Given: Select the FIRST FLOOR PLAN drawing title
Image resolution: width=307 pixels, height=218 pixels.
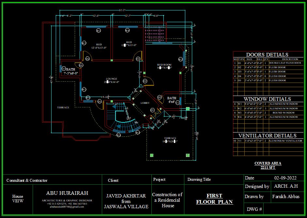Looking at the screenshot, I should (214, 199).
